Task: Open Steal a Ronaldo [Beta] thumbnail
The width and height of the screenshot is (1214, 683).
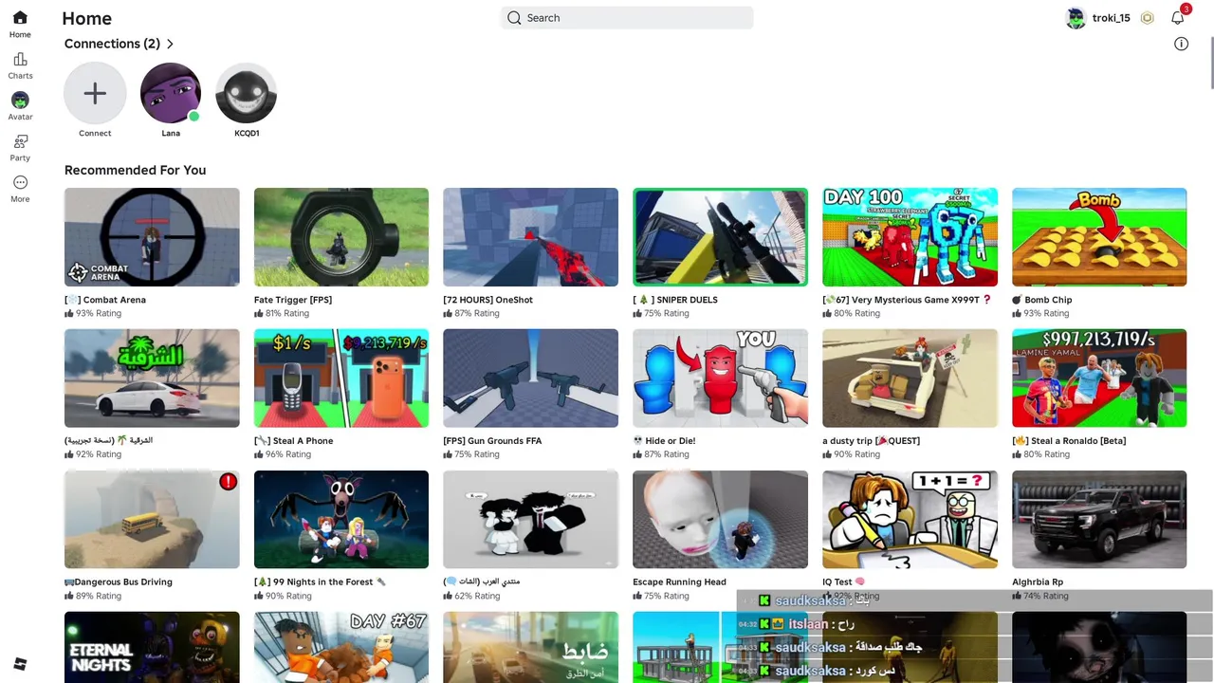Action: (1099, 378)
